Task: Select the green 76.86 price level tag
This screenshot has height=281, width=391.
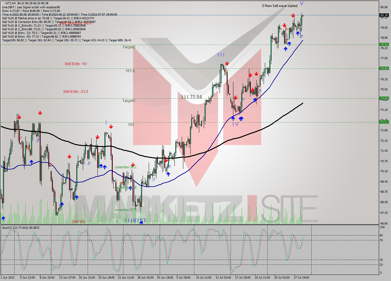Action: [384, 68]
